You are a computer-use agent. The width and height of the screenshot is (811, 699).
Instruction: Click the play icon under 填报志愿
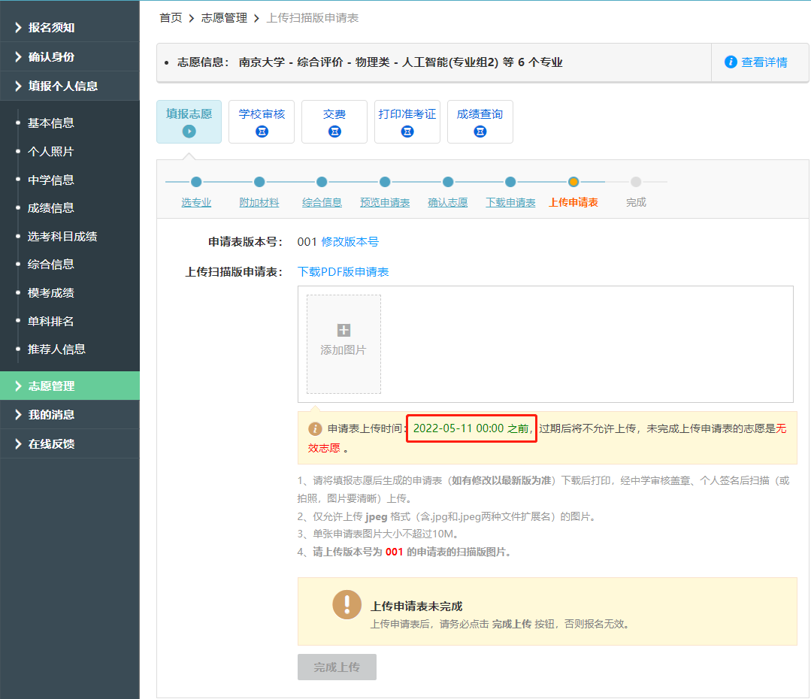click(x=189, y=132)
